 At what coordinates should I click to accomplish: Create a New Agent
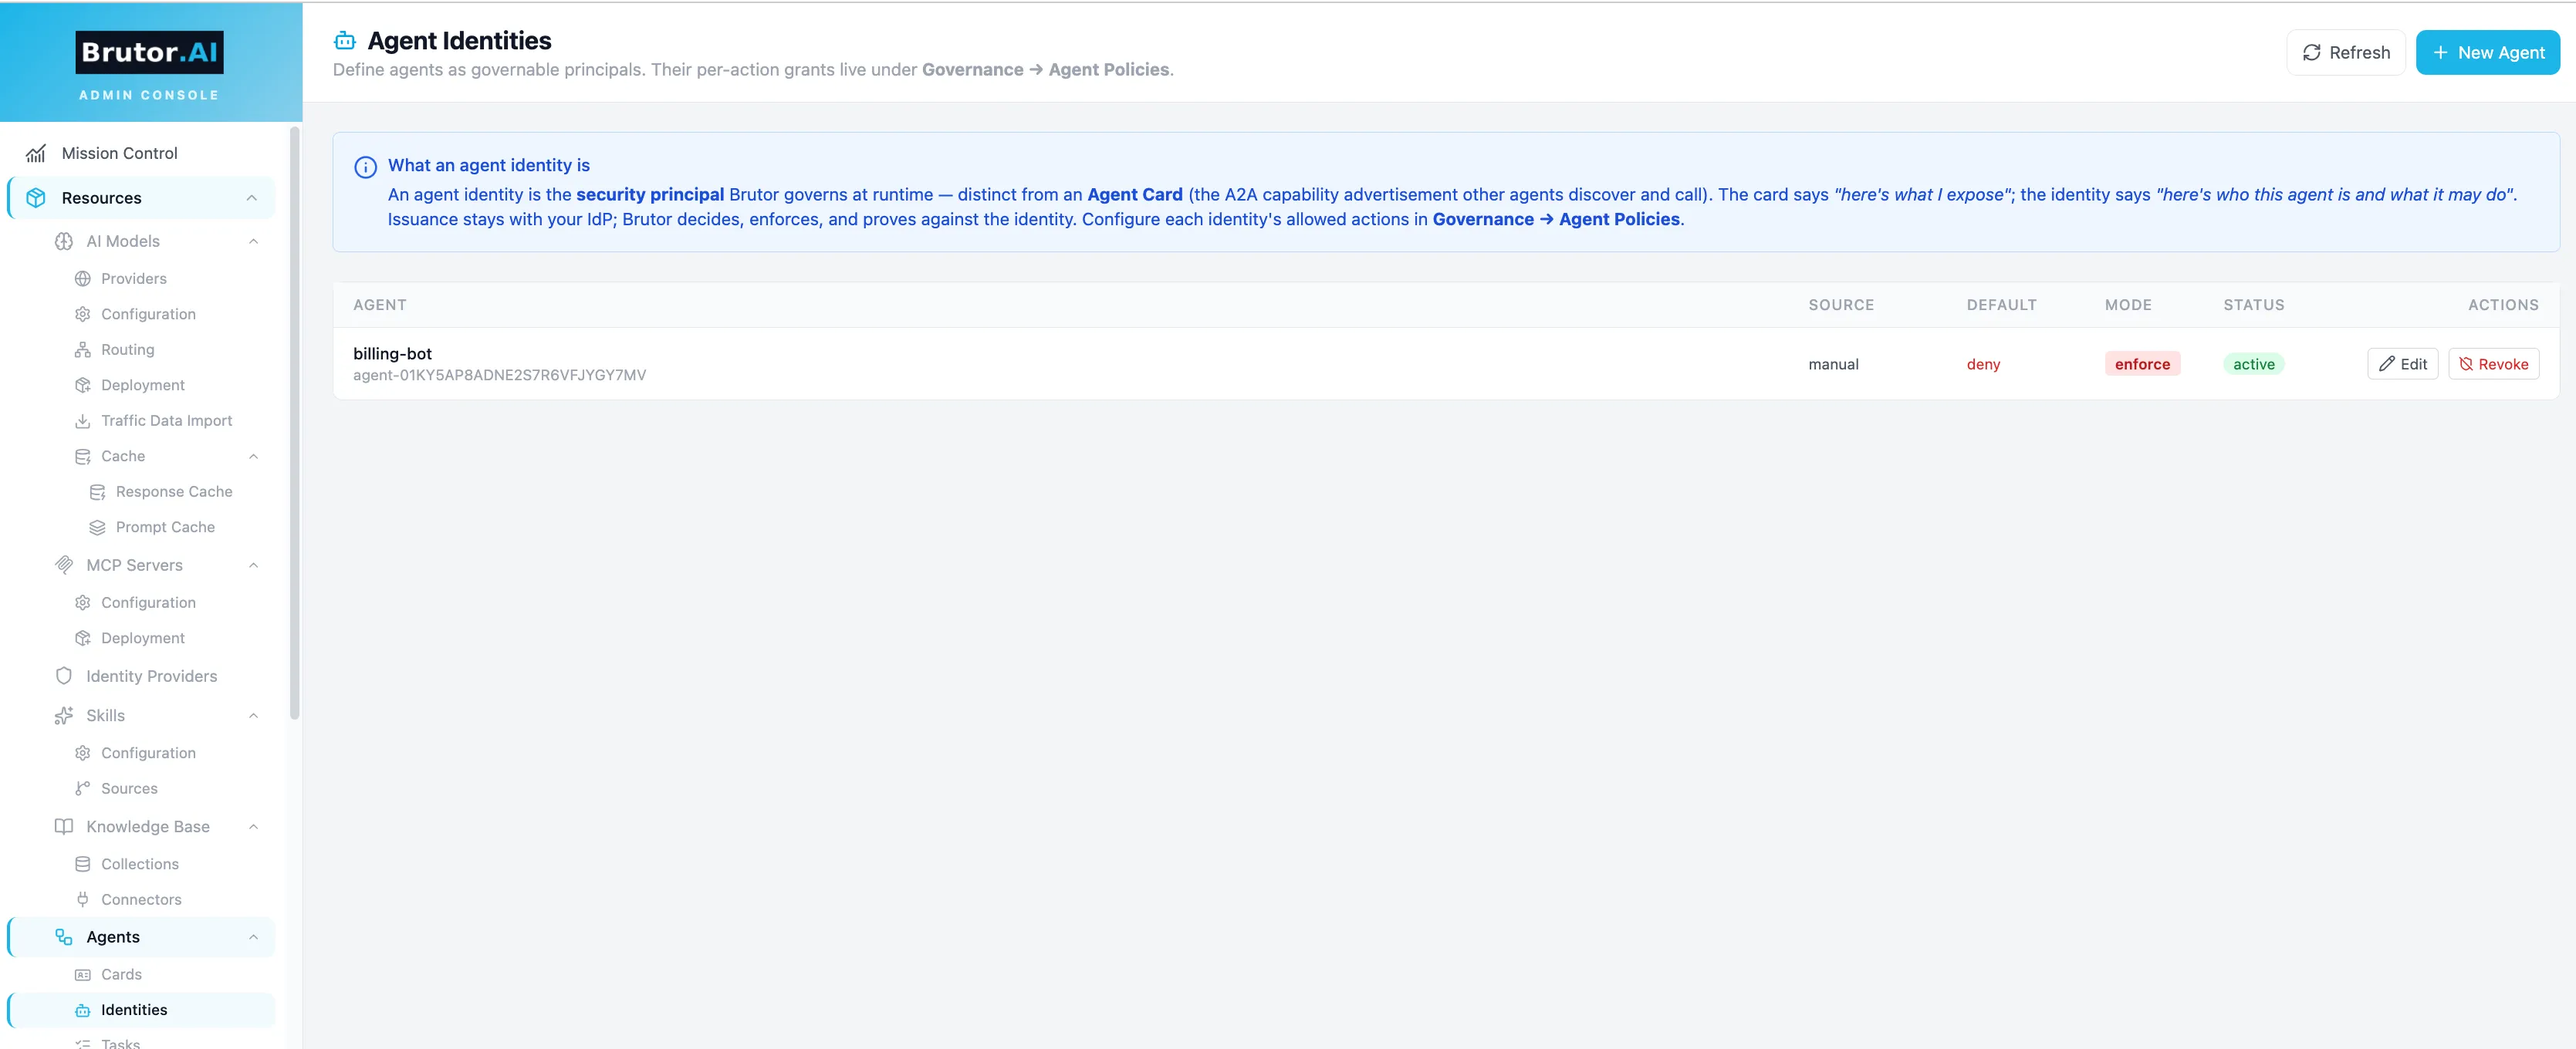(2487, 53)
